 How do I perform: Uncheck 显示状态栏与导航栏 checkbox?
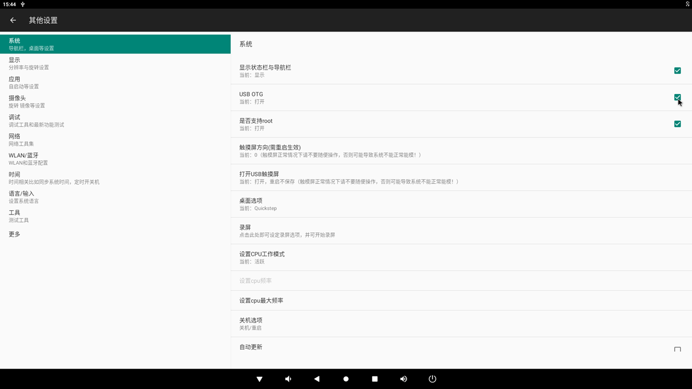(677, 71)
